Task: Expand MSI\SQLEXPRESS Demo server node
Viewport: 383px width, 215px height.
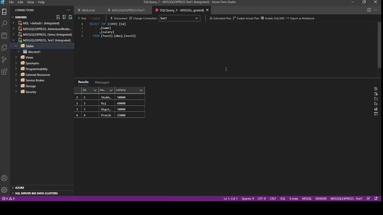Action: point(14,35)
